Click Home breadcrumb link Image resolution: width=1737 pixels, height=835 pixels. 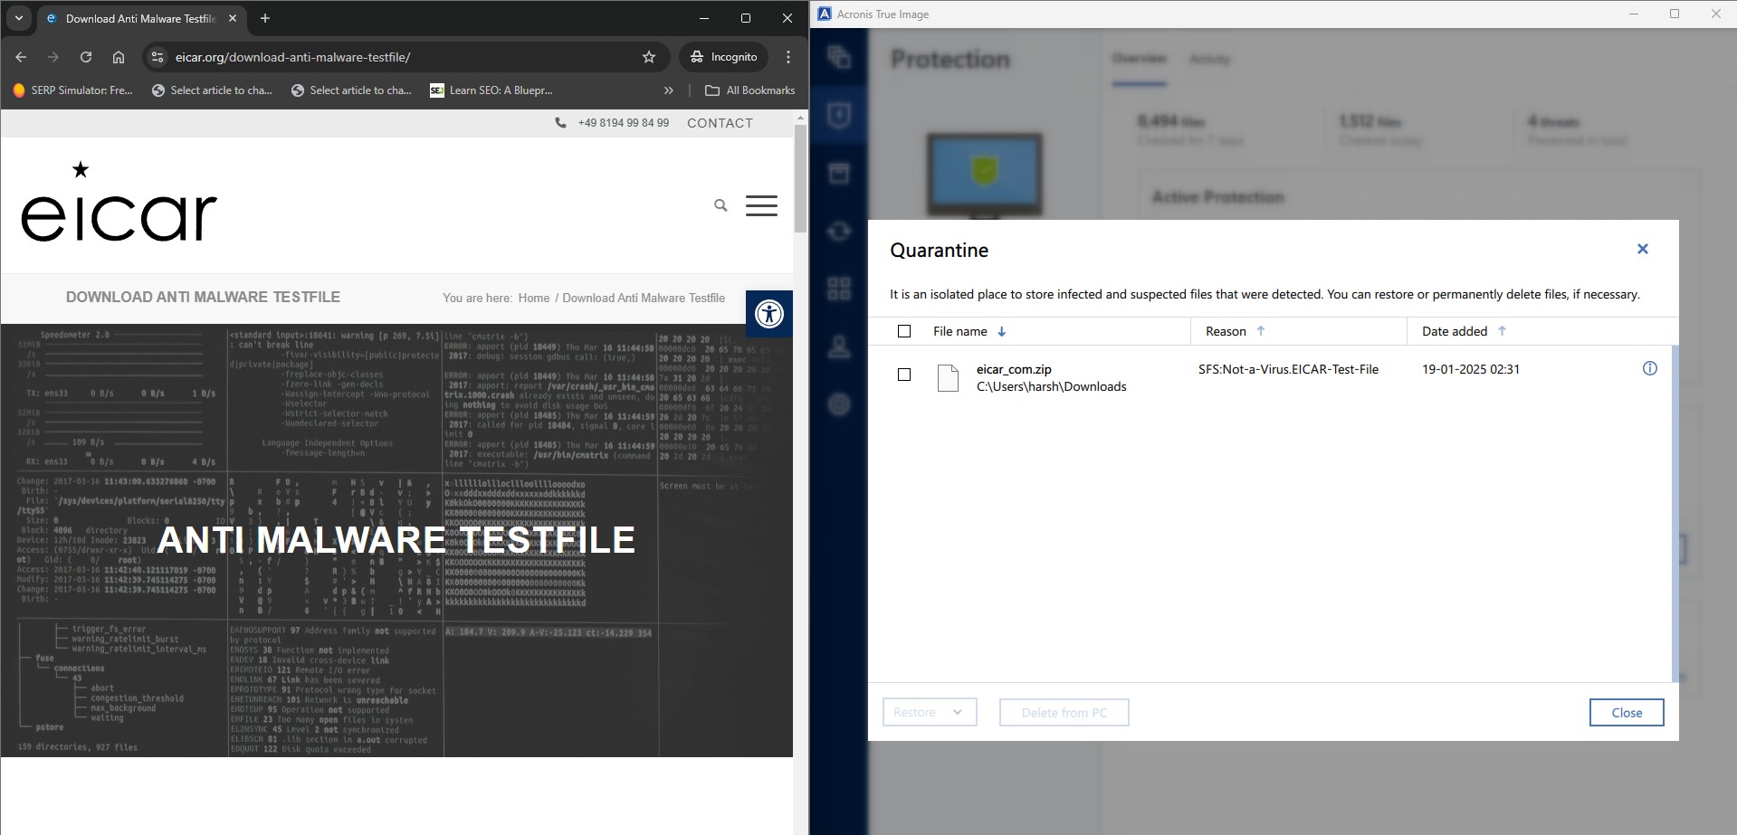click(534, 298)
